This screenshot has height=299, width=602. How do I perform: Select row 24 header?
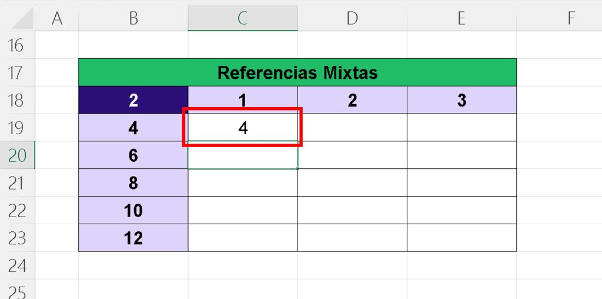[x=17, y=265]
